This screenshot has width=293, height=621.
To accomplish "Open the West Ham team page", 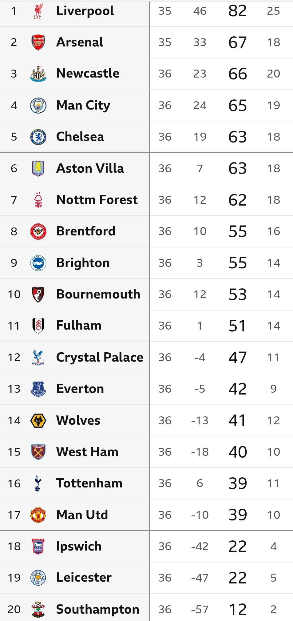I will [x=87, y=452].
